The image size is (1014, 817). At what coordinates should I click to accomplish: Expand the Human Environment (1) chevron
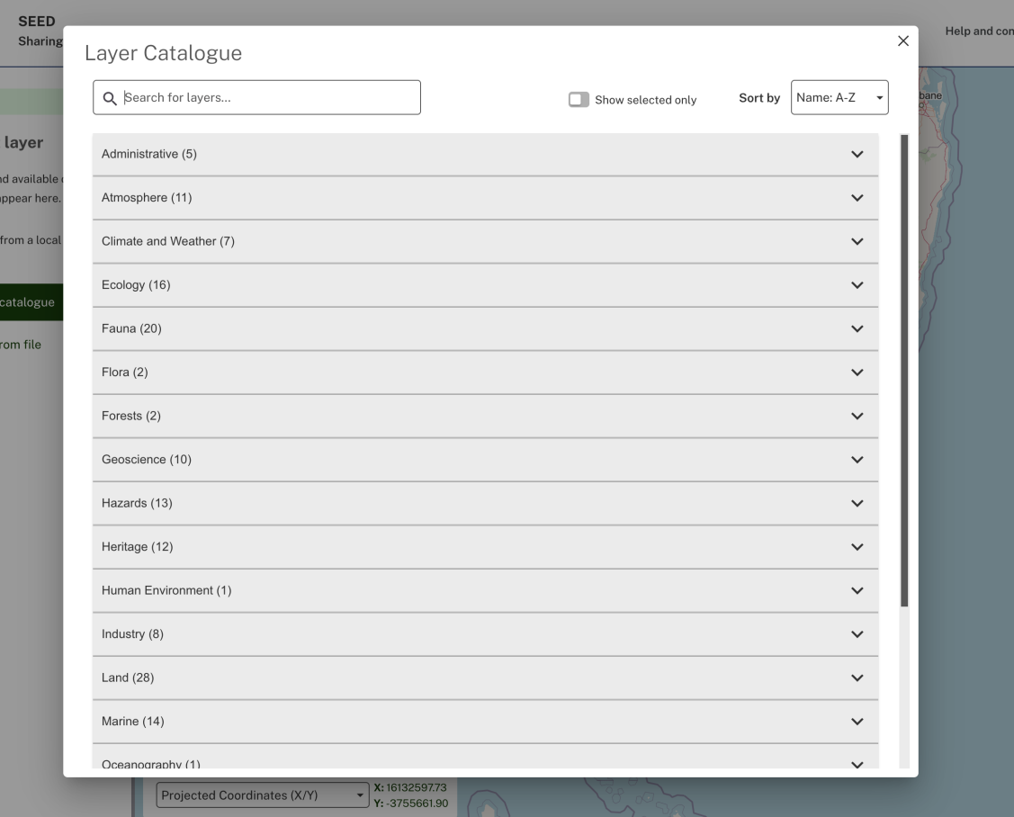click(x=857, y=590)
